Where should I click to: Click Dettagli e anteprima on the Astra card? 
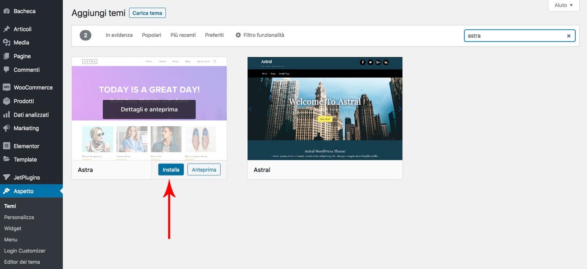(149, 109)
